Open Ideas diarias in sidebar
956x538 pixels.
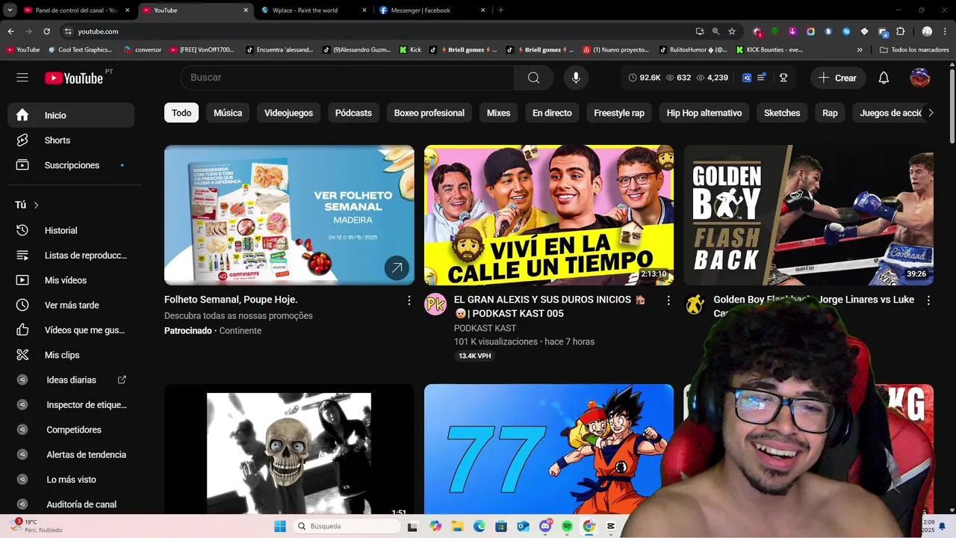(71, 380)
